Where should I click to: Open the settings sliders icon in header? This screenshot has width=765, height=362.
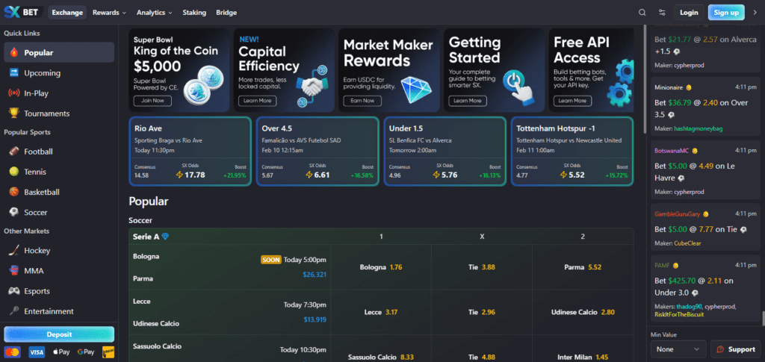click(662, 13)
